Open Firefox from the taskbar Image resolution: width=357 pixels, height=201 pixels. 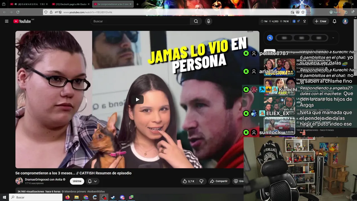(67, 197)
